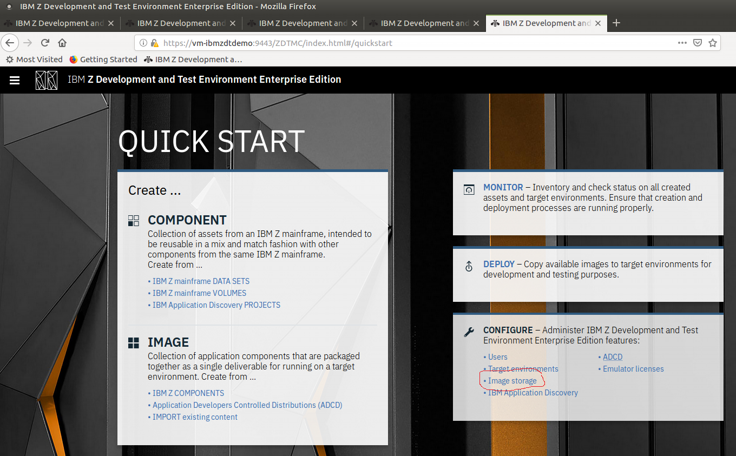Open the hamburger navigation menu

click(x=14, y=80)
